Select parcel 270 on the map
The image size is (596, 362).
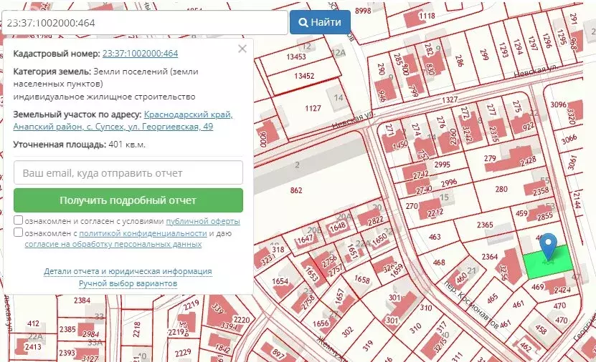412,206
